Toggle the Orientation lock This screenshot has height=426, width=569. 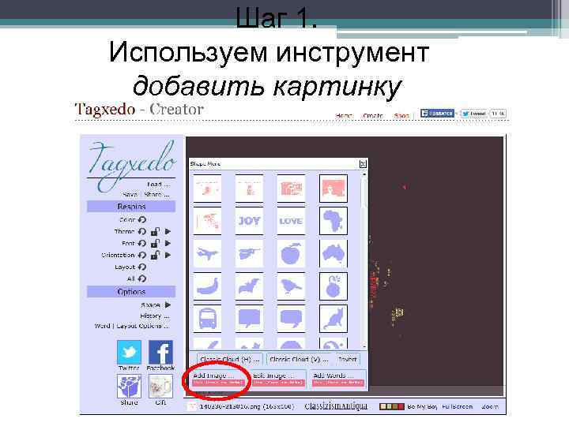156,255
